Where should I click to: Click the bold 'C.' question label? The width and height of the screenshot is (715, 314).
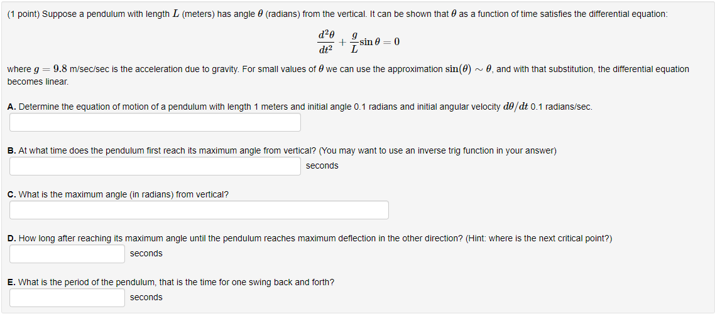[13, 195]
